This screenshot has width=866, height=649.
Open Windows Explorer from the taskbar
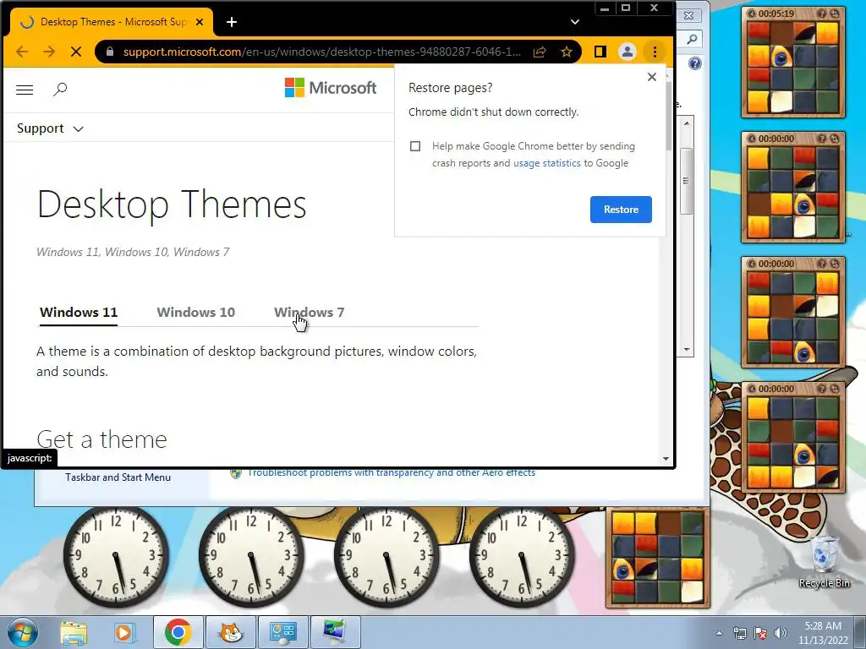click(x=74, y=632)
